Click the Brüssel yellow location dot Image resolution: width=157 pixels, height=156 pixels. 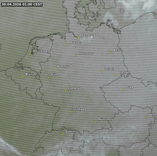[x=23, y=76]
